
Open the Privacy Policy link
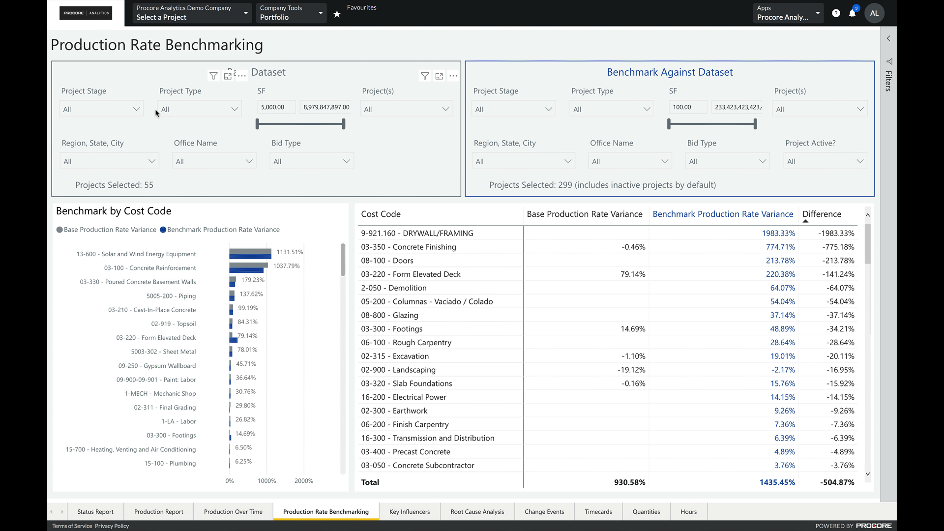(112, 526)
